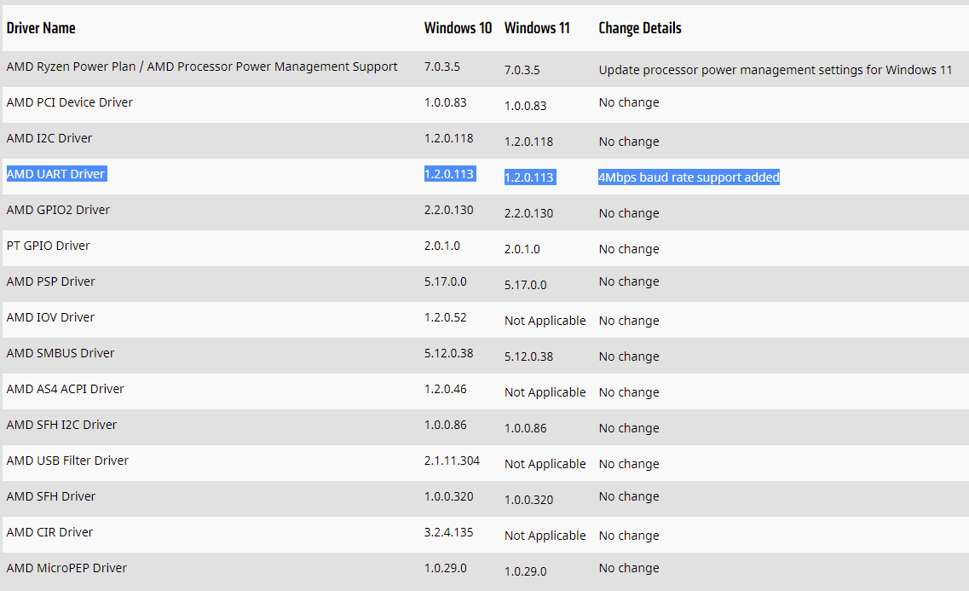This screenshot has height=591, width=969.
Task: Select AMD PCI Device Driver name
Action: click(x=69, y=102)
